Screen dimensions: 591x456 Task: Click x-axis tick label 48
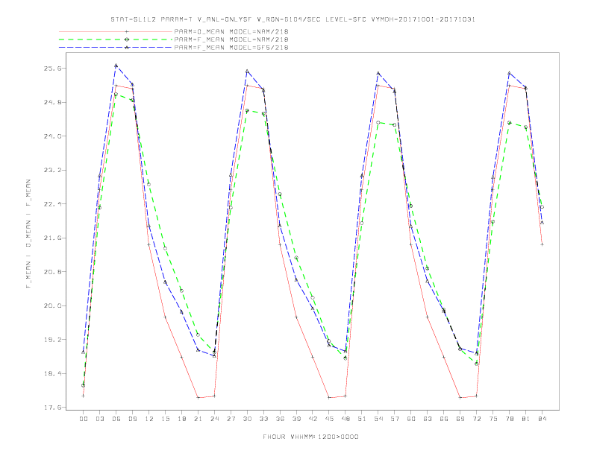click(345, 419)
